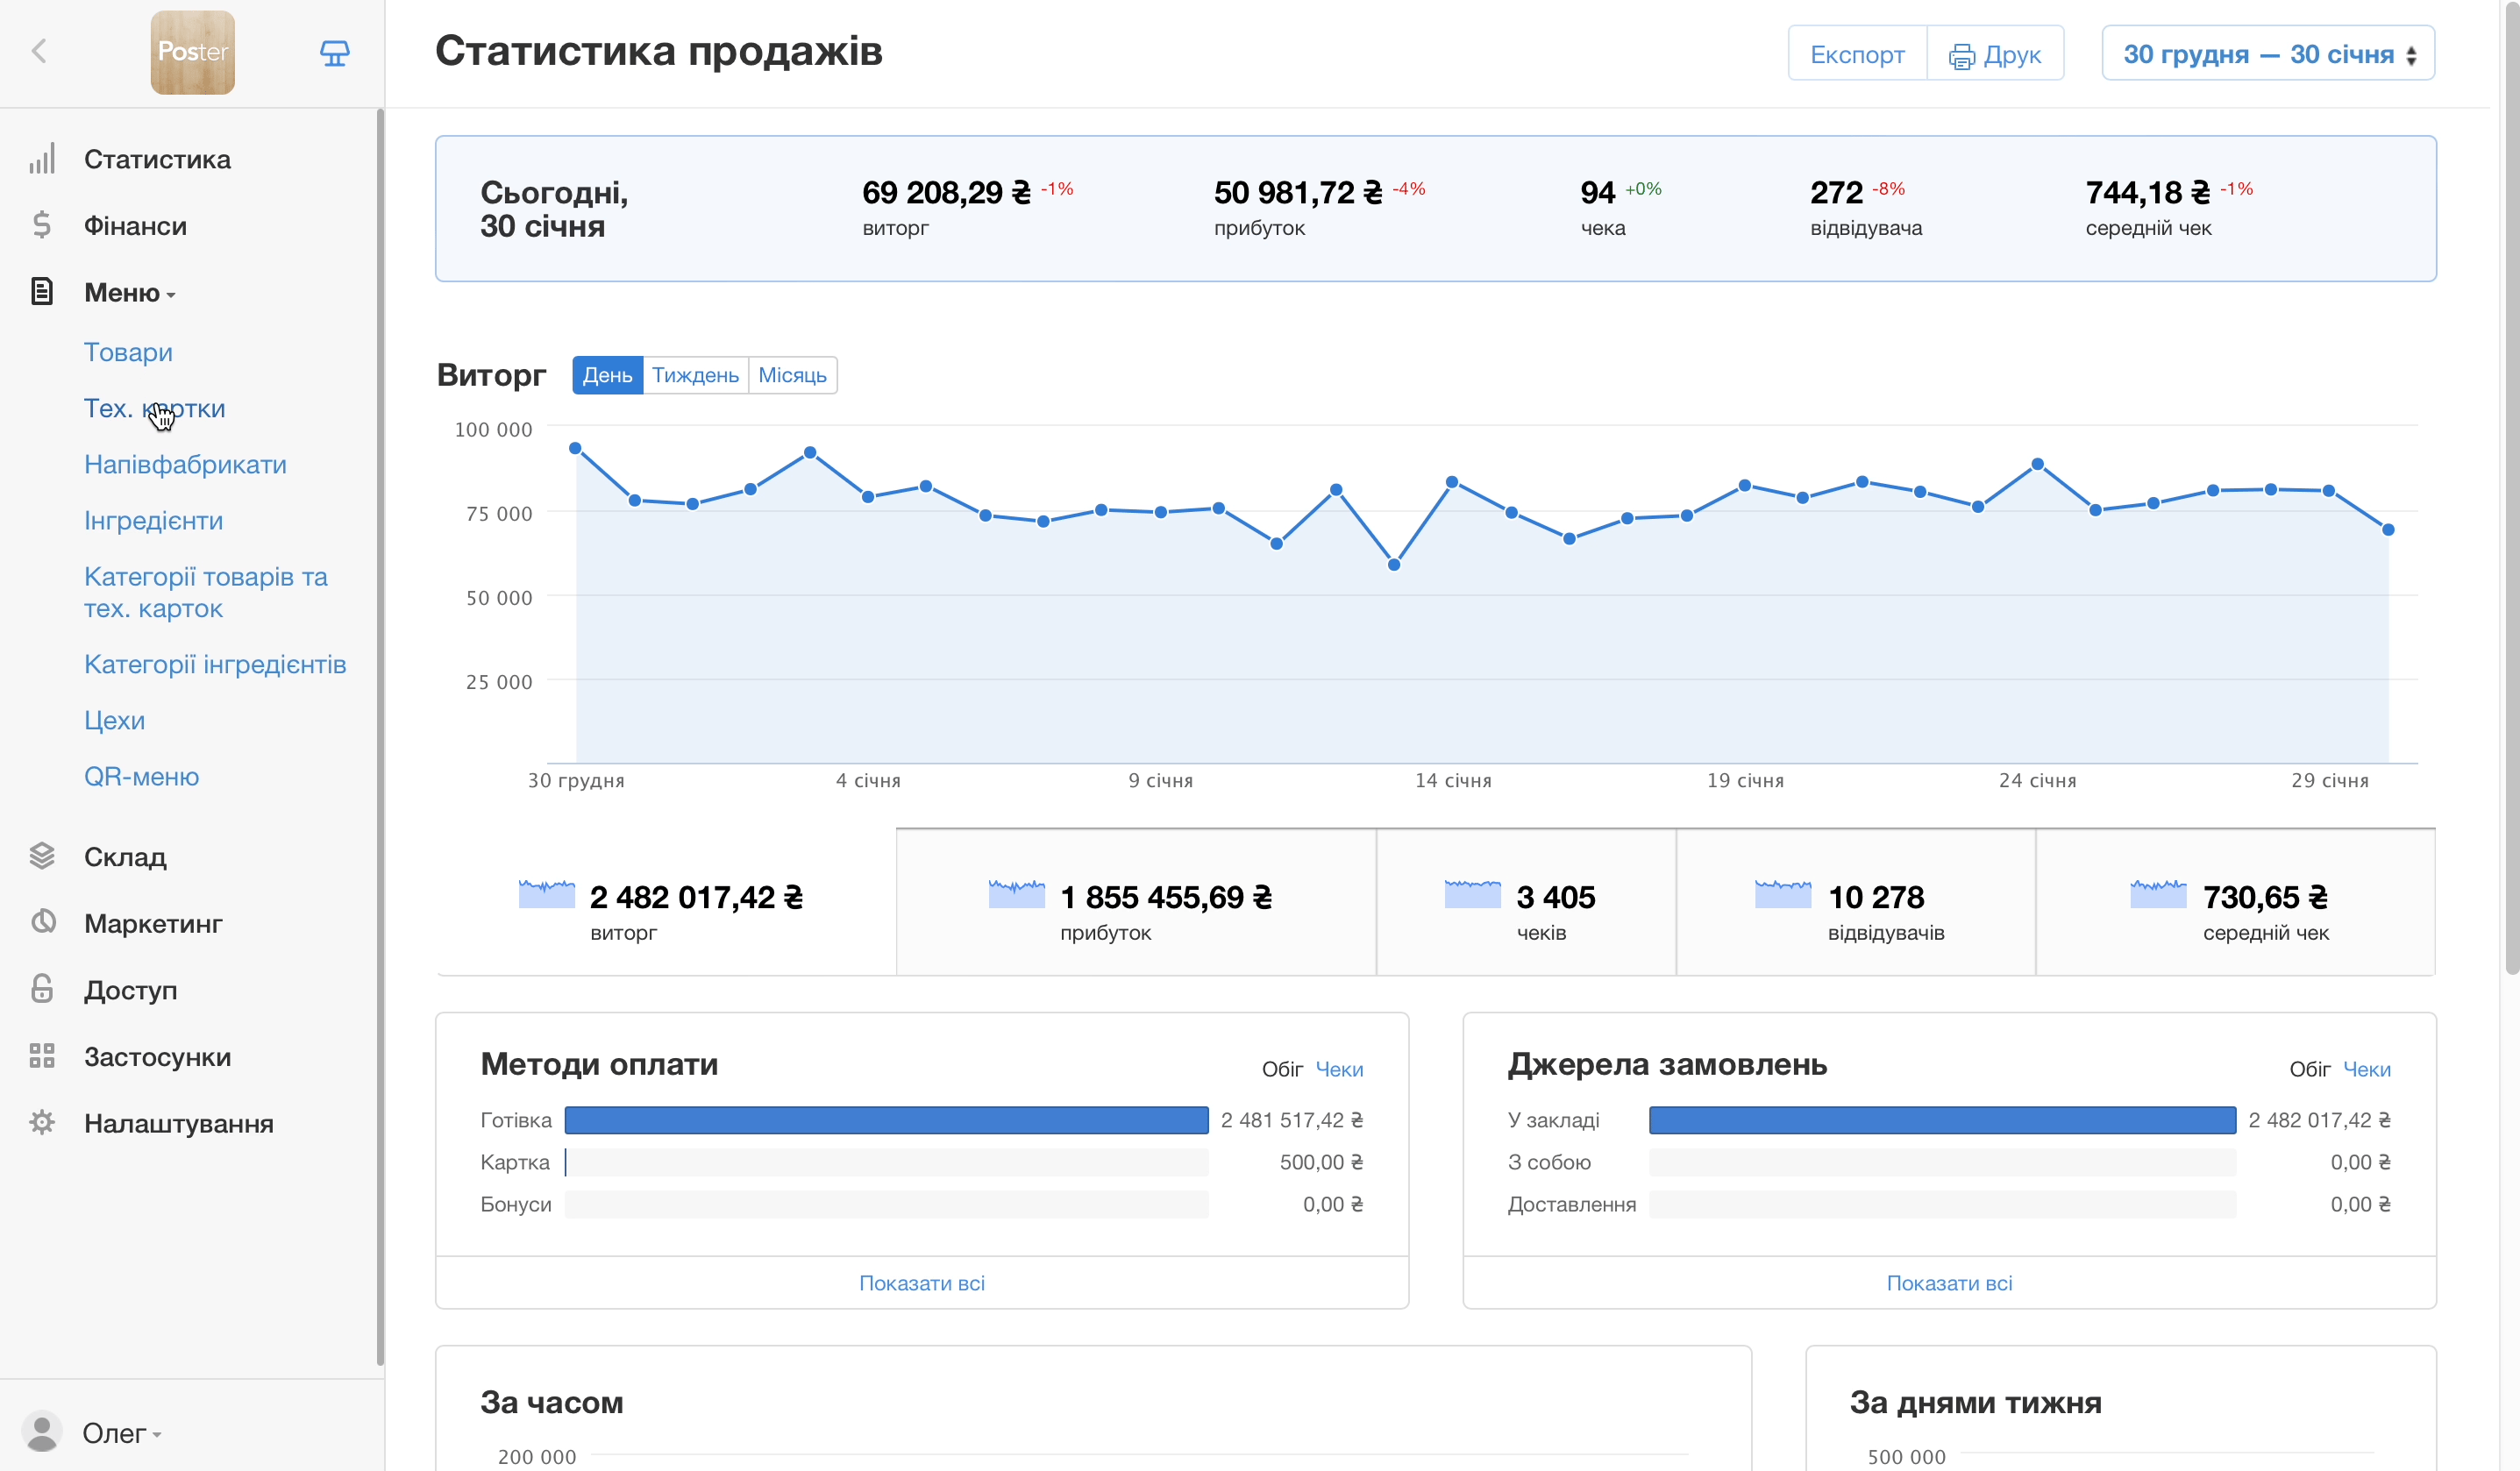Click Показати всі under order sources
The width and height of the screenshot is (2520, 1471).
[x=1949, y=1283]
